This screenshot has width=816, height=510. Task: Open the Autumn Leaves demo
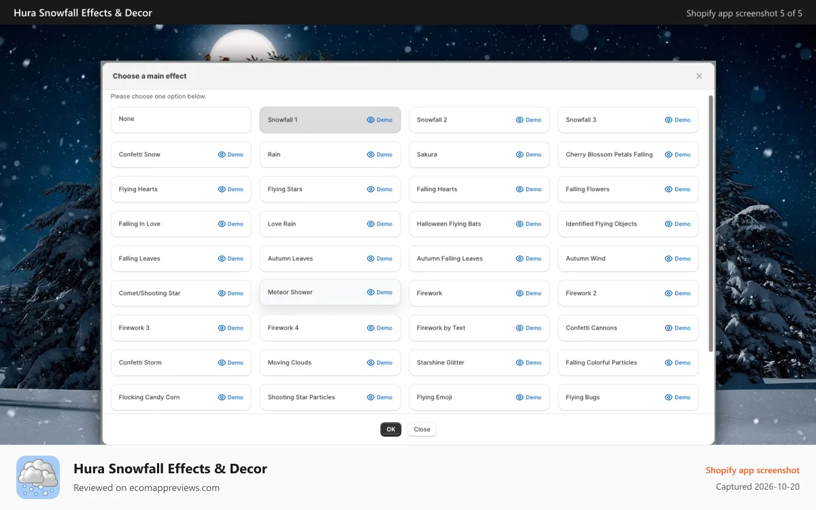379,258
